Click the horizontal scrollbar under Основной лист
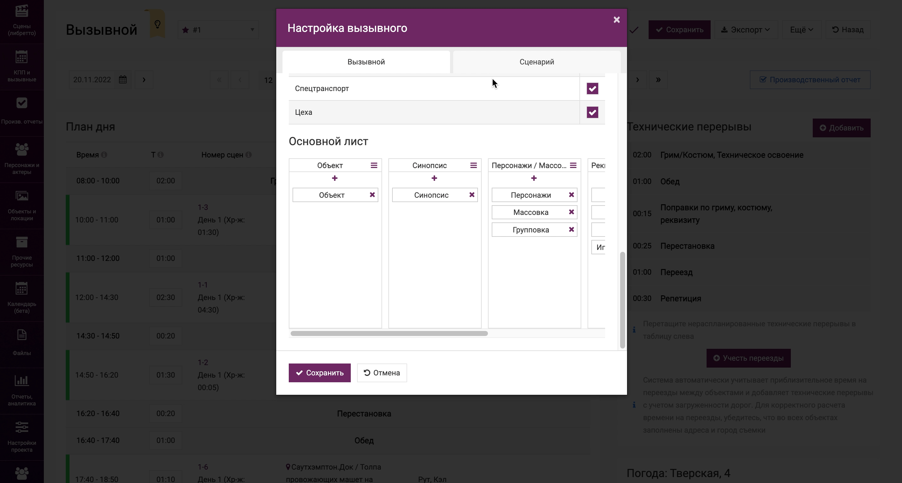This screenshot has width=902, height=483. click(x=389, y=333)
